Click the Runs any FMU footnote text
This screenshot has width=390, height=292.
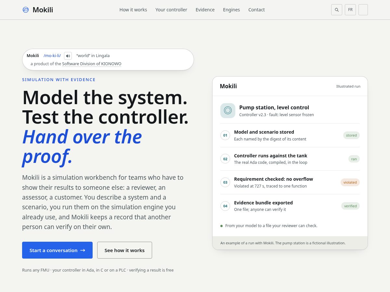point(98,270)
